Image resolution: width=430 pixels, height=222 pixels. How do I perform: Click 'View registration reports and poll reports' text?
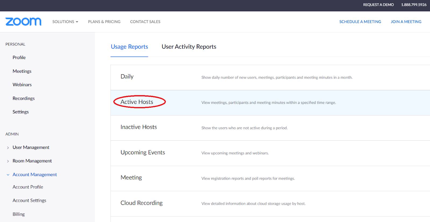(x=248, y=178)
